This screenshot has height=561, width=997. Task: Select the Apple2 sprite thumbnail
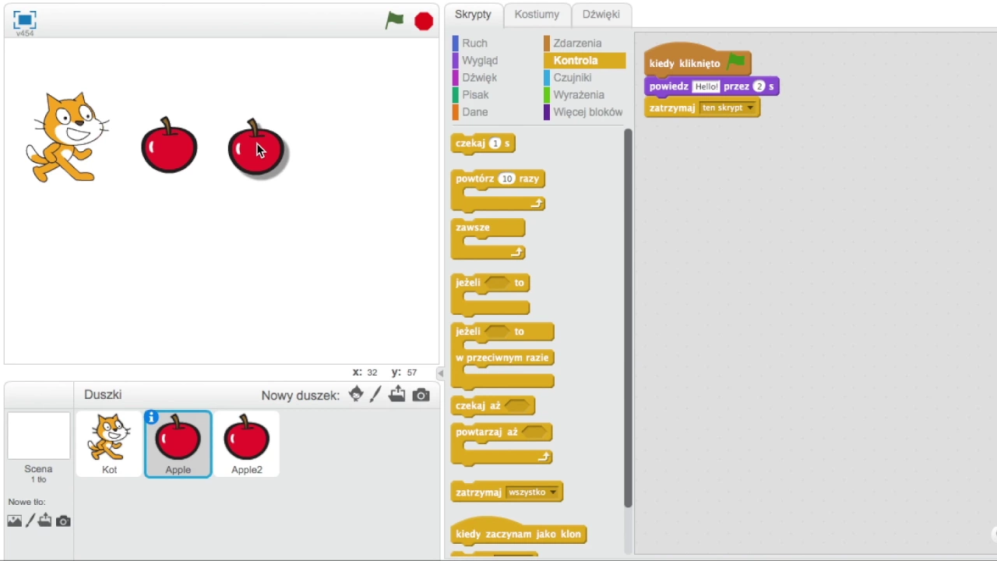(x=246, y=443)
